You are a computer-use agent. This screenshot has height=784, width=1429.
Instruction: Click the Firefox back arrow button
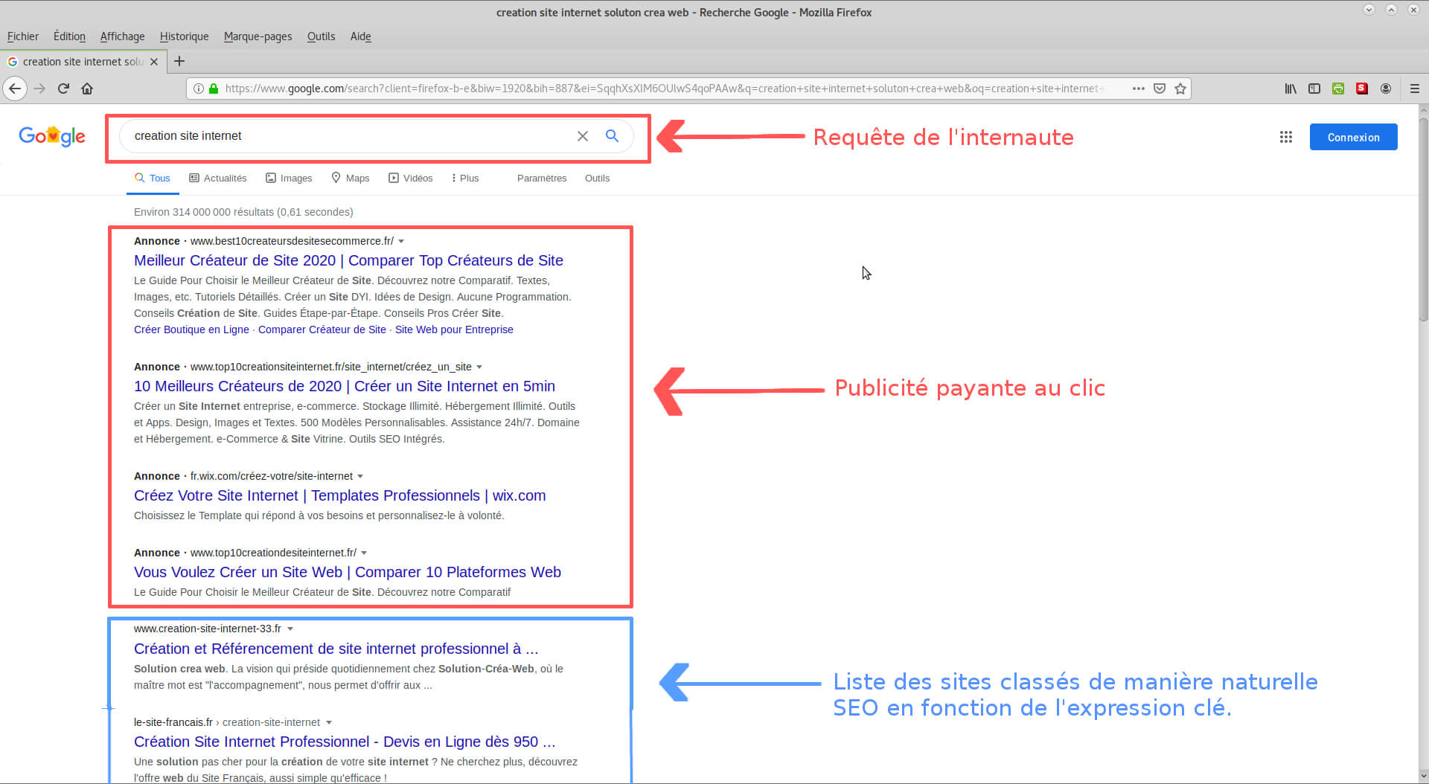(15, 89)
